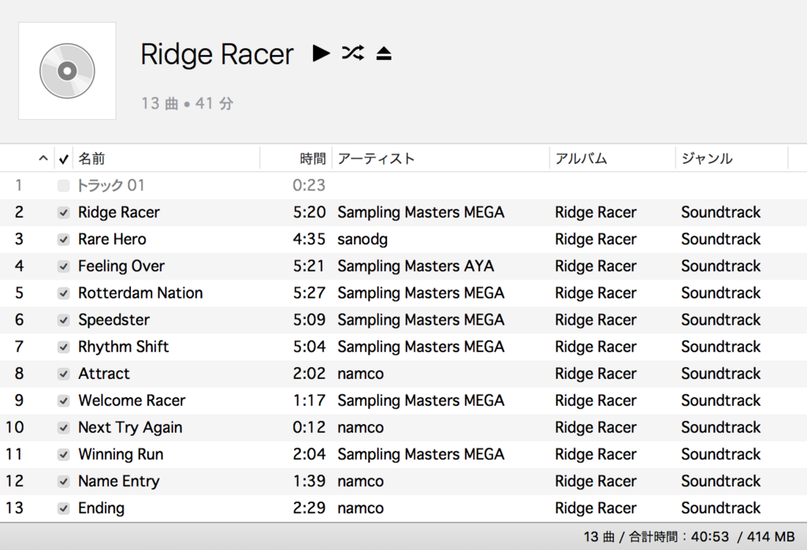The height and width of the screenshot is (550, 807).
Task: Enable the checkbox for トラック 01
Action: coord(63,185)
